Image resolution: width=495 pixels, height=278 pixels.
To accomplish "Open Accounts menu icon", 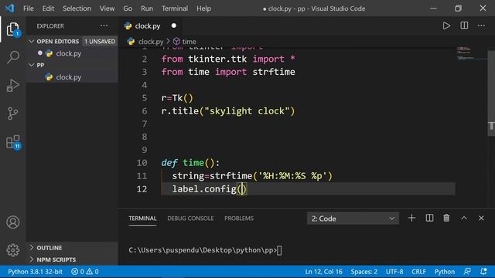I will pos(13,222).
